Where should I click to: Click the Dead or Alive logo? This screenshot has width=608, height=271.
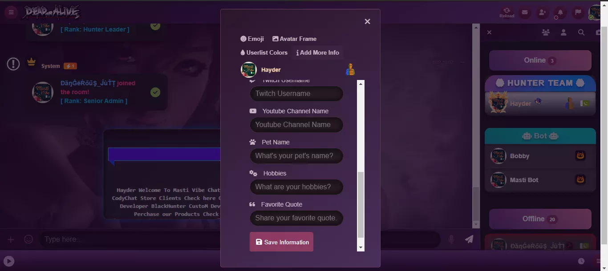(x=52, y=12)
